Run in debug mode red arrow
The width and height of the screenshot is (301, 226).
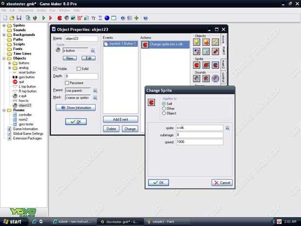click(50, 18)
